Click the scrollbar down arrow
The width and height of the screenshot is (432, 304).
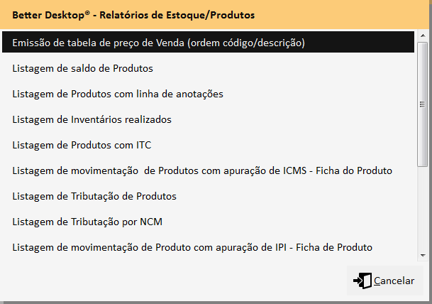[x=422, y=254]
